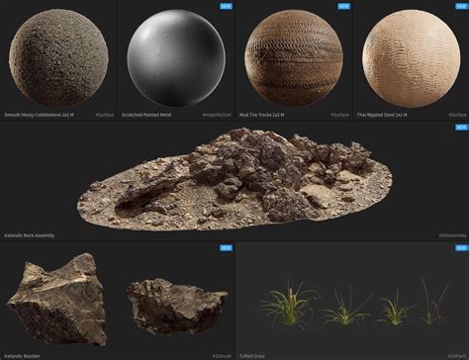Filter by #Surface tag under Mud Tire Tracks
This screenshot has width=469, height=360.
point(339,115)
